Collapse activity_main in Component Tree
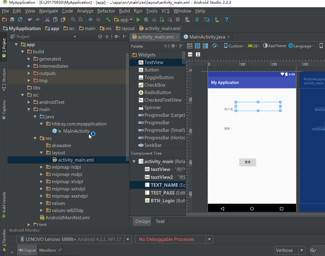Screen dimensions: 325x256 click(x=134, y=161)
